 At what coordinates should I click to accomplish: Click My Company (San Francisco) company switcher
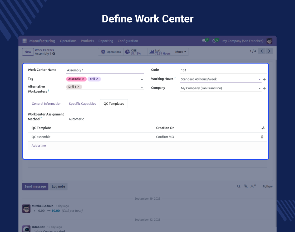tap(243, 41)
